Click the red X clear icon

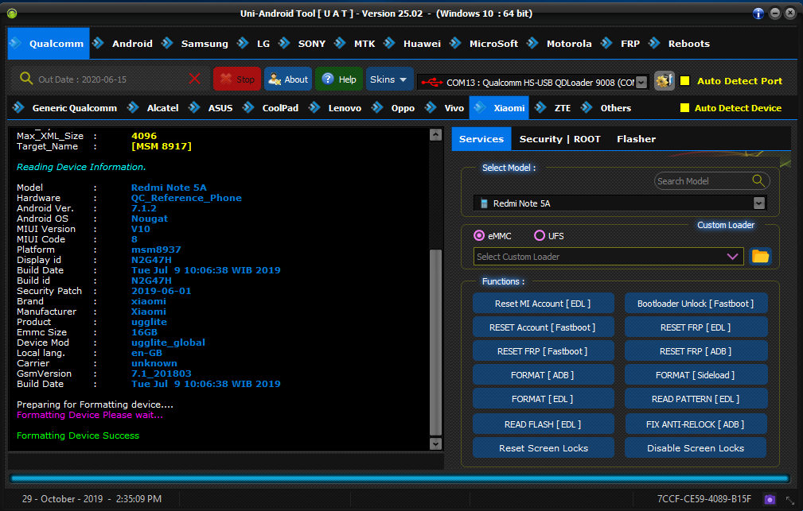point(195,79)
